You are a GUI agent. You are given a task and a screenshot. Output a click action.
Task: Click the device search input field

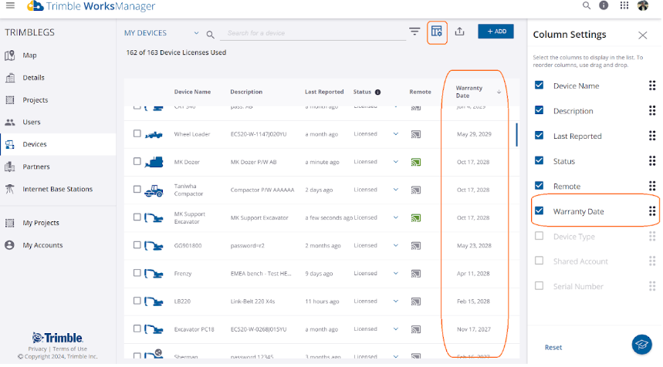tap(309, 33)
